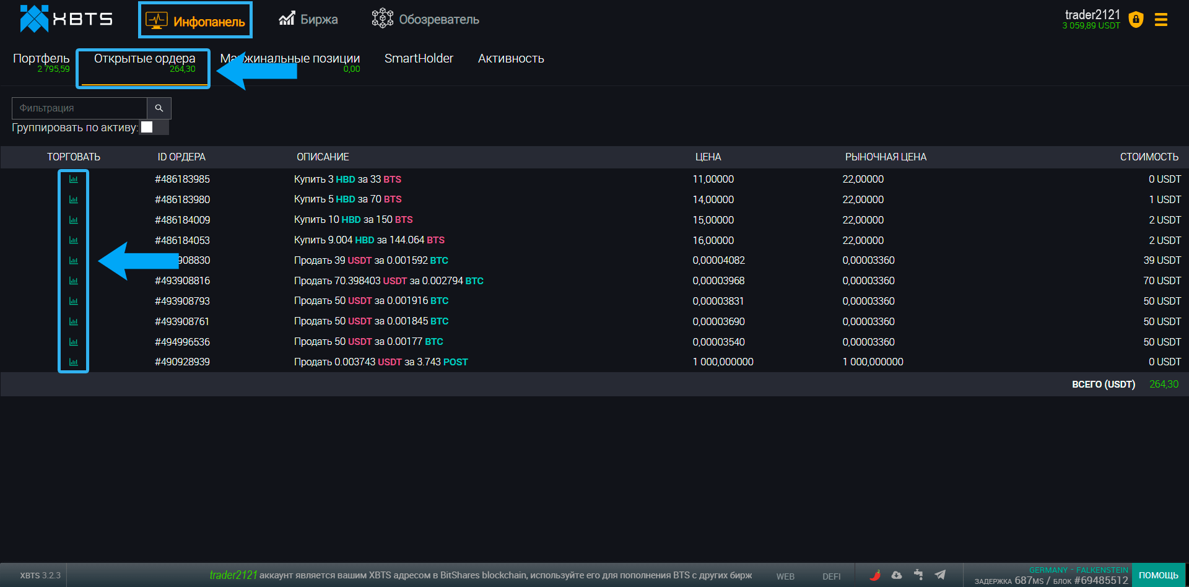Sort by the РЫНОЧНАЯ ЦЕНА column header

[886, 157]
